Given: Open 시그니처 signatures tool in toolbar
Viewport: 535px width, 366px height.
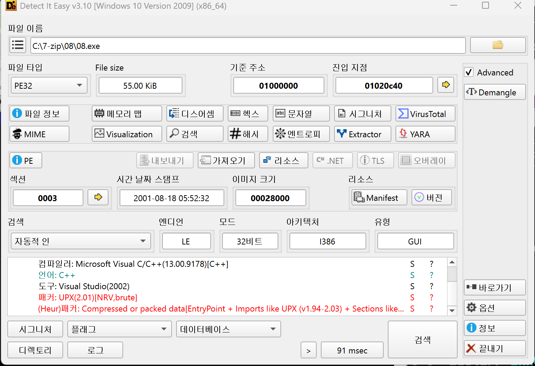Looking at the screenshot, I should 362,114.
